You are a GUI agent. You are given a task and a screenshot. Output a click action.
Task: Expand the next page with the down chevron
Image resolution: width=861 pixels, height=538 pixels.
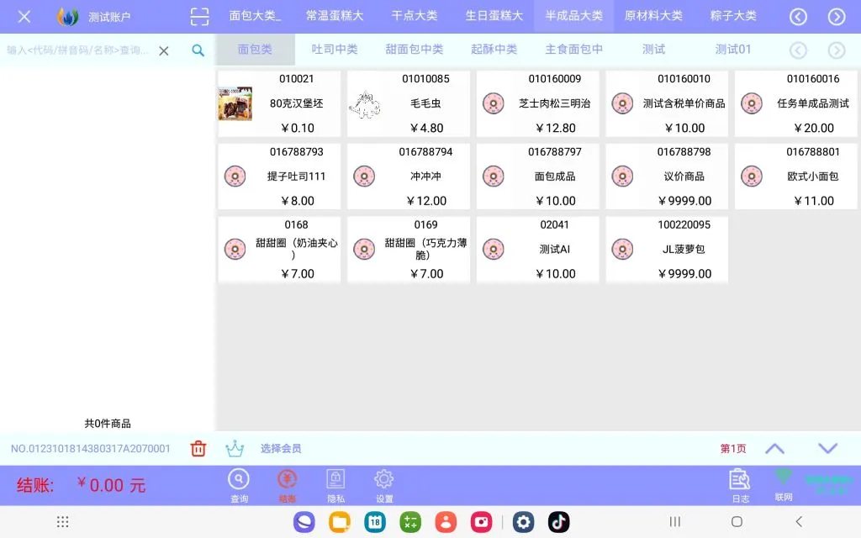point(827,448)
